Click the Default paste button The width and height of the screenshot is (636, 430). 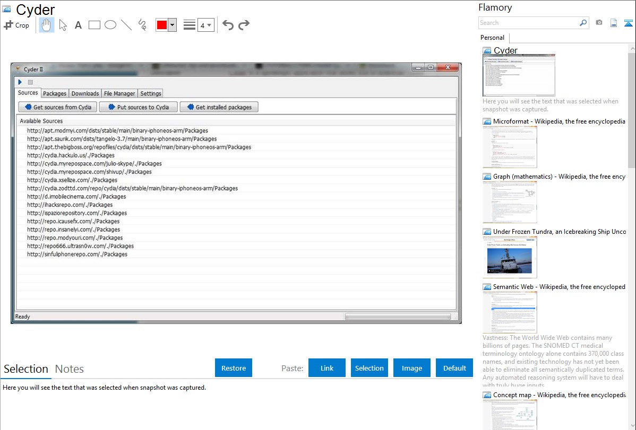pos(454,368)
